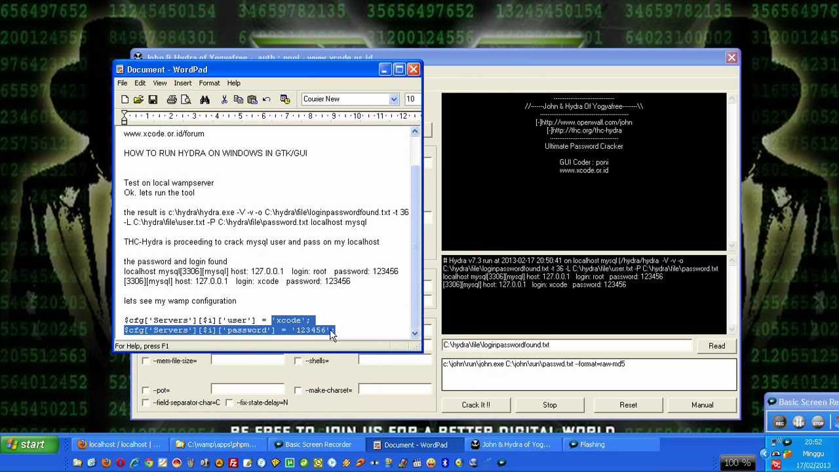Open the Courier New font dropdown
This screenshot has width=839, height=472.
[x=393, y=99]
